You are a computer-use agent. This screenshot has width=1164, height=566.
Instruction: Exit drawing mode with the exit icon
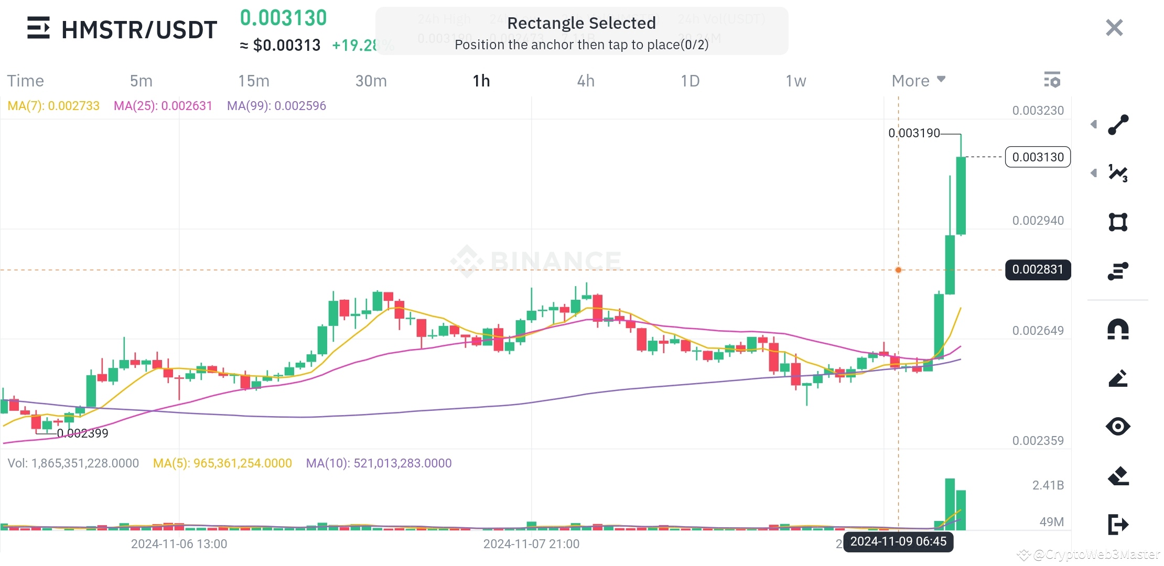(1118, 524)
